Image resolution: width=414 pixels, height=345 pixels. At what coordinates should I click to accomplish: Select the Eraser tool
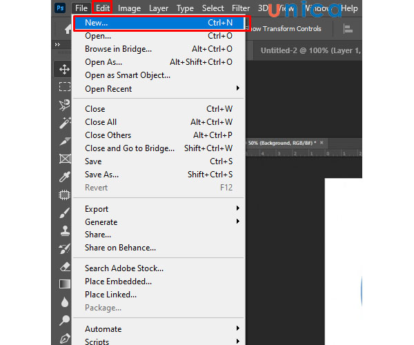pyautogui.click(x=64, y=266)
